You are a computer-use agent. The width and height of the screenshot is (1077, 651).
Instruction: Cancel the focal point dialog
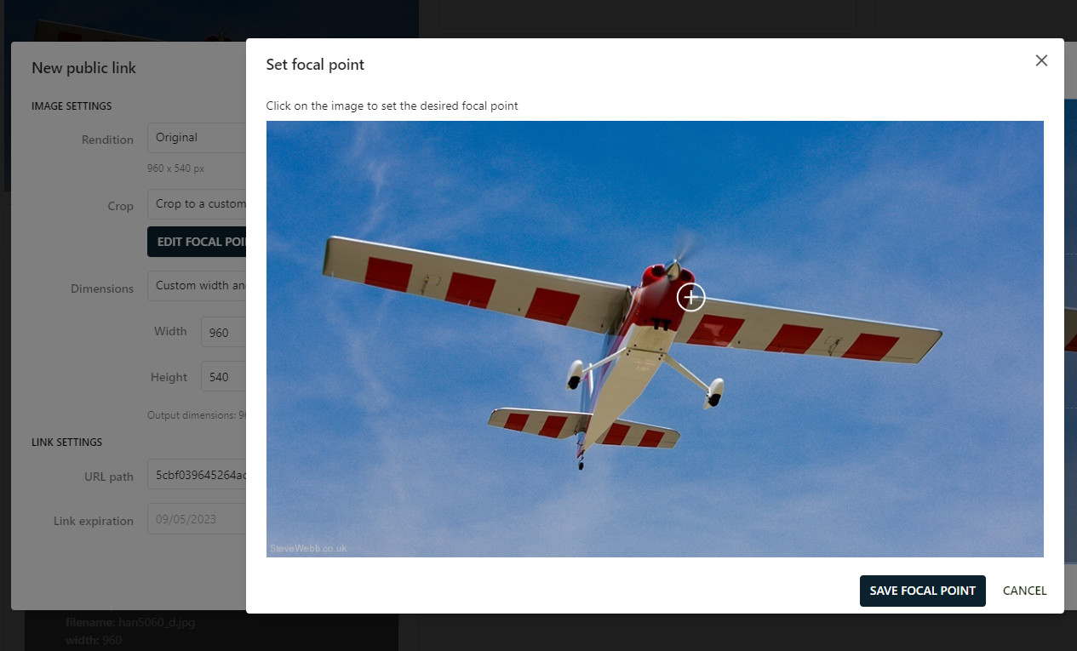tap(1023, 590)
